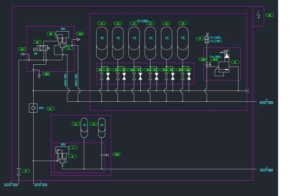Select the right small accumulator in lower module
Screen dimensions: 306x196
[102, 128]
